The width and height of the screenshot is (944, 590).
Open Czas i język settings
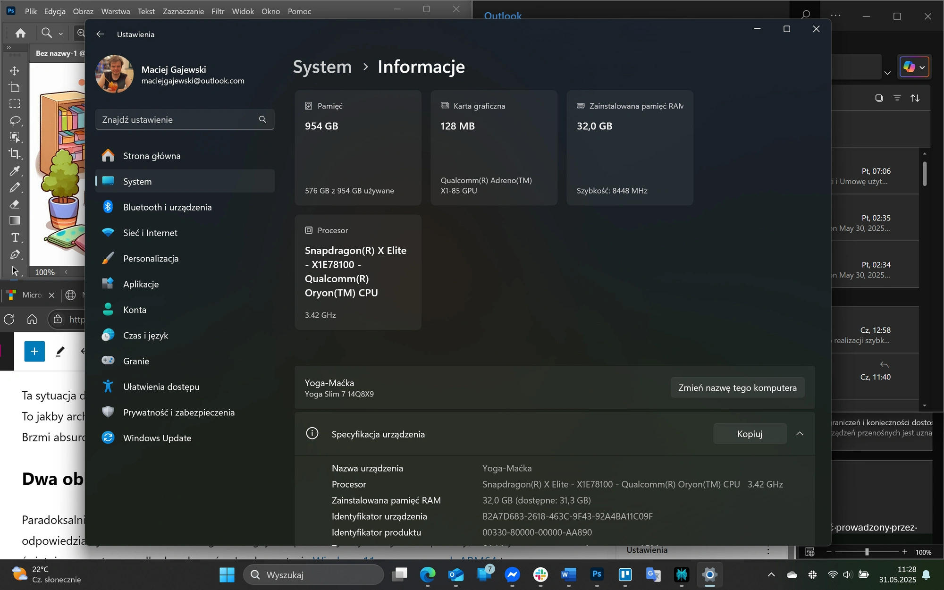coord(185,335)
